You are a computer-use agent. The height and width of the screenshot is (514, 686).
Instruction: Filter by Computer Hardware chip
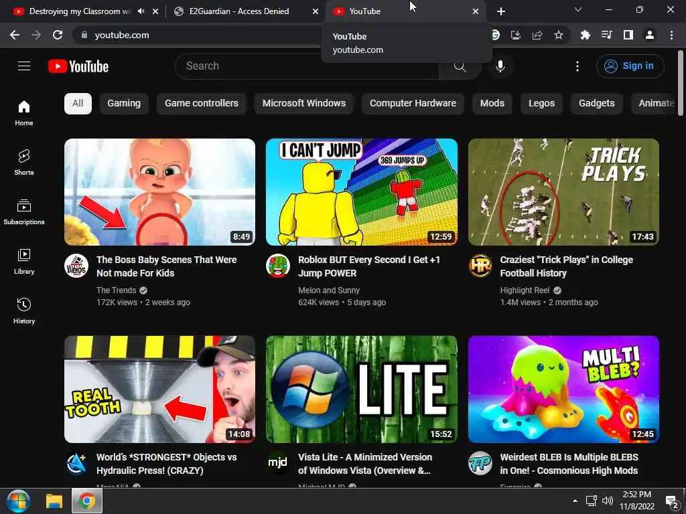click(x=413, y=104)
